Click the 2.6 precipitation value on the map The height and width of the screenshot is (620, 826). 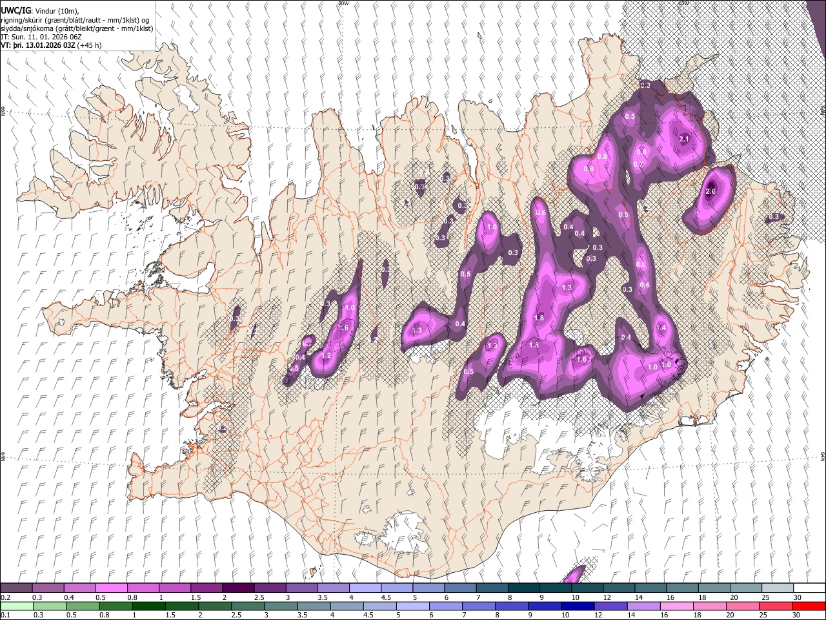tap(711, 191)
